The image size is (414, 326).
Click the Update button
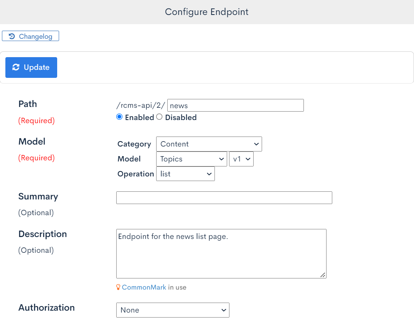[31, 67]
